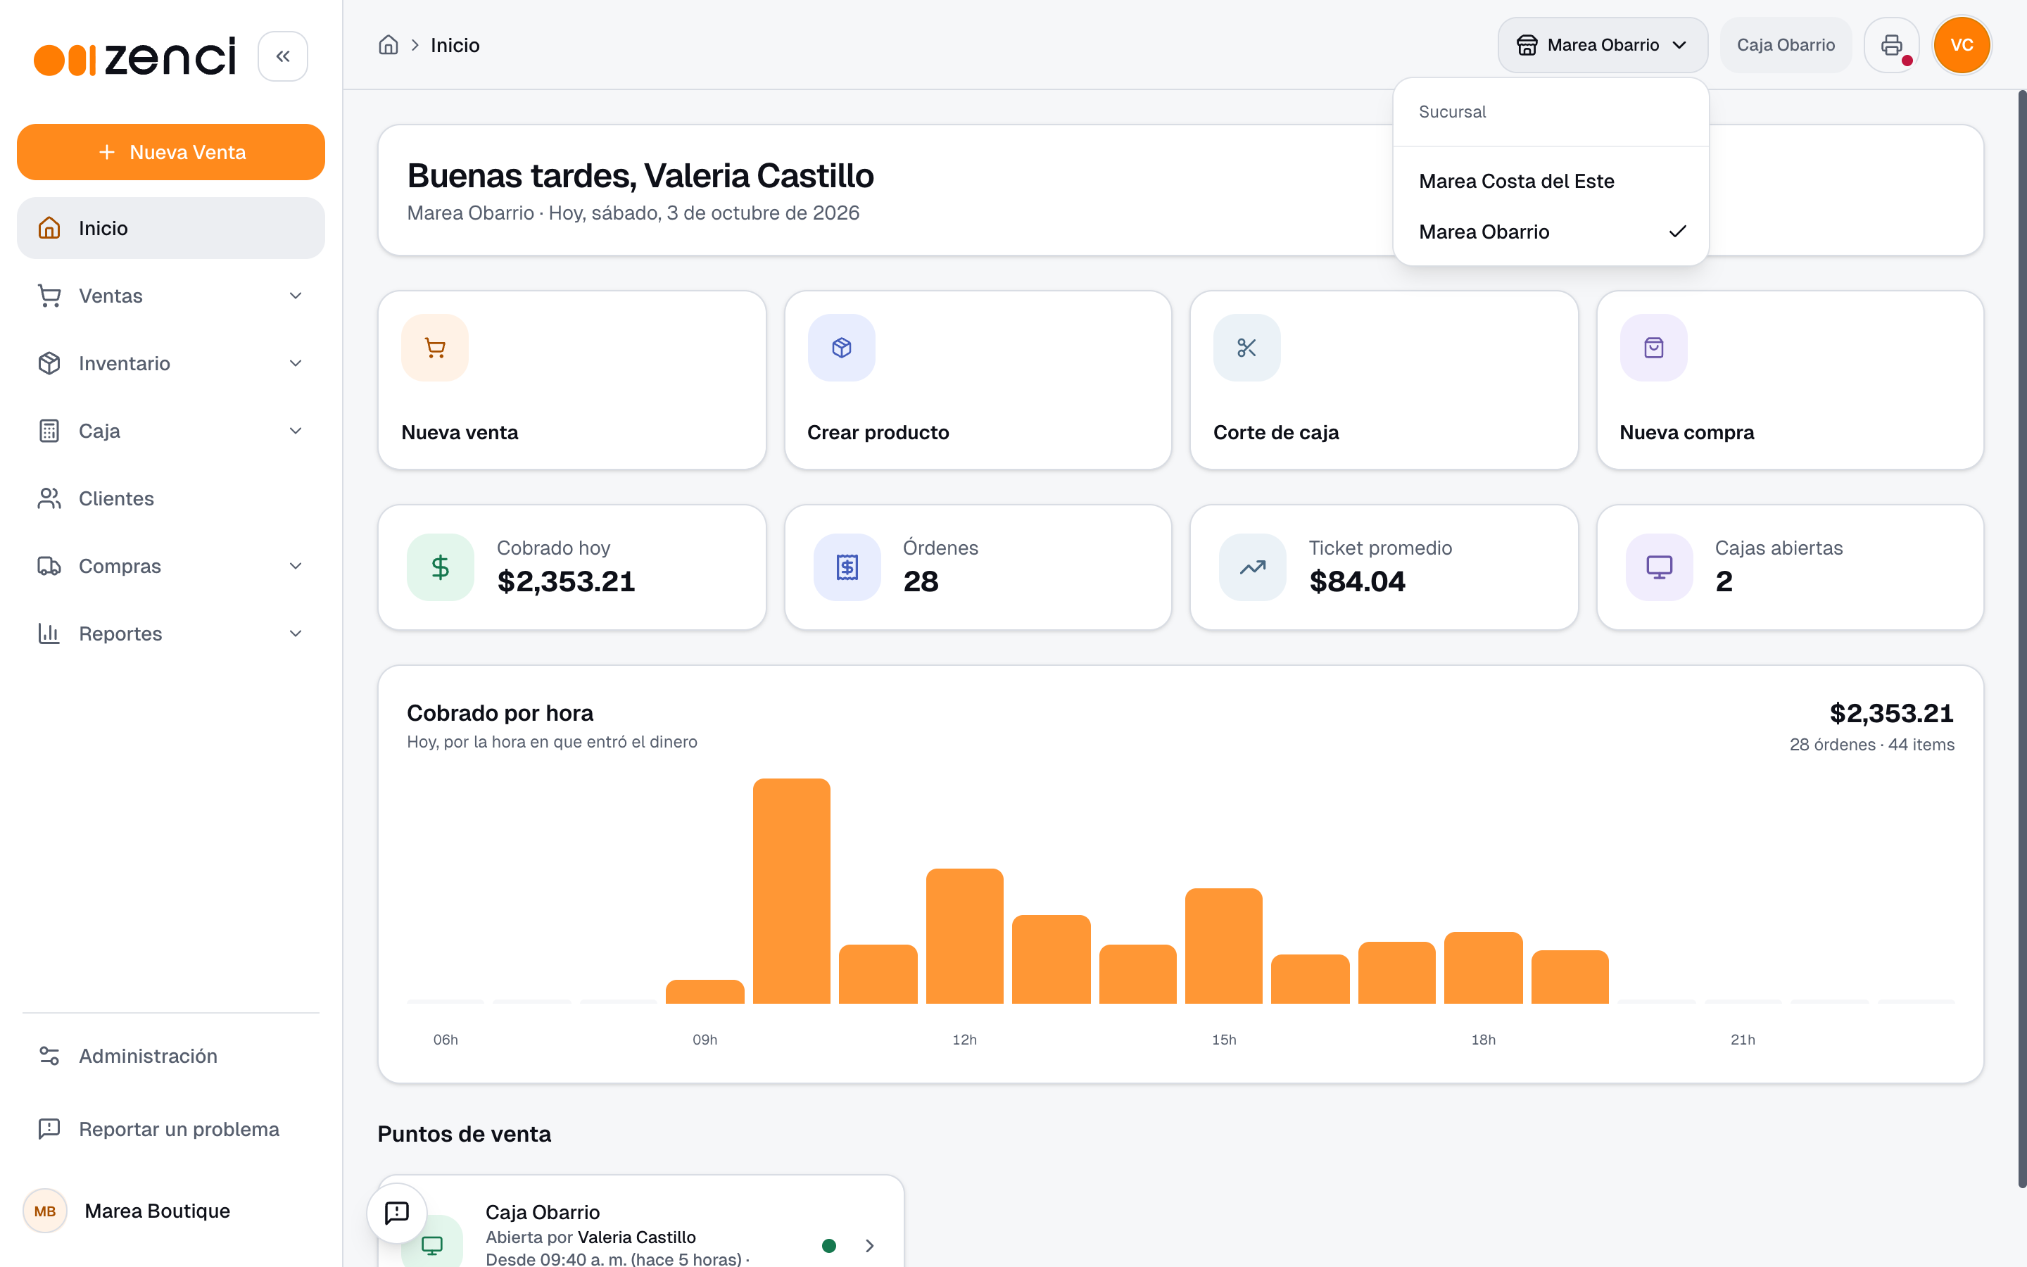
Task: Click the Inicio breadcrumb text
Action: coord(455,45)
